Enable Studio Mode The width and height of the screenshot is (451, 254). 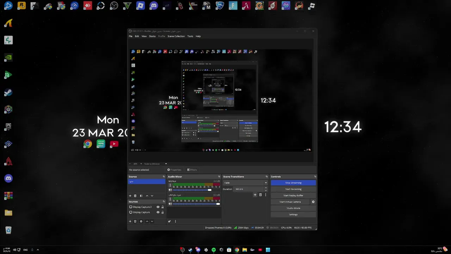click(293, 208)
